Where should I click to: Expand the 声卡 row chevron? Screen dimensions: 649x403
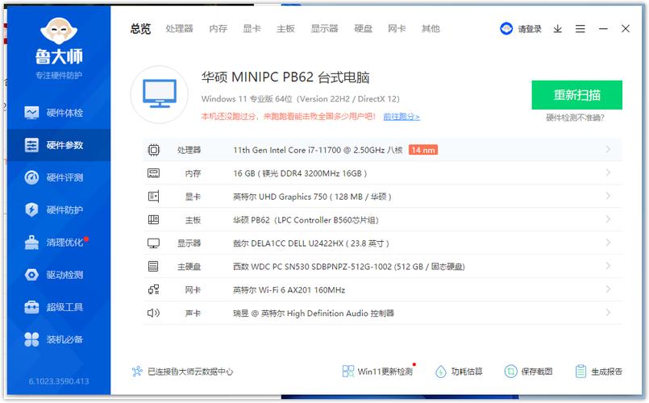click(x=608, y=313)
